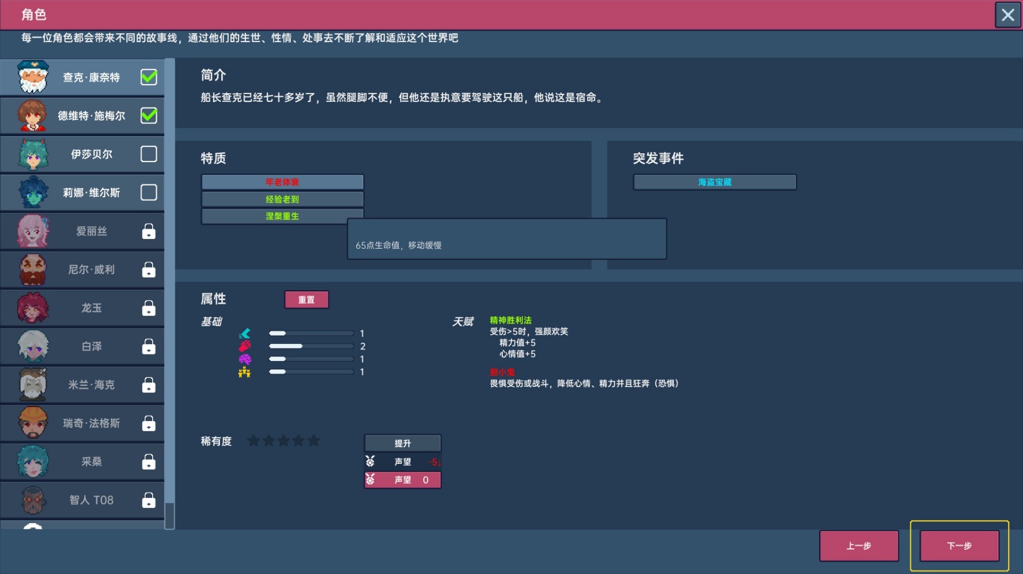Viewport: 1023px width, 574px height.
Task: Click the first rarity star
Action: (x=253, y=440)
